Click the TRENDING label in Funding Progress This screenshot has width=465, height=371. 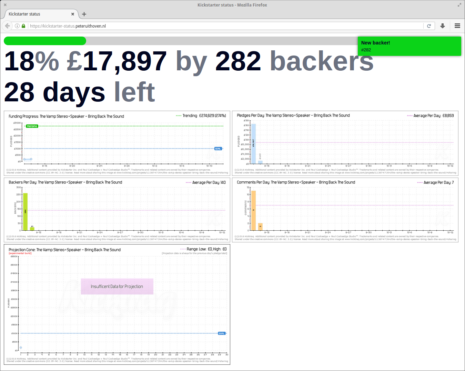32,126
